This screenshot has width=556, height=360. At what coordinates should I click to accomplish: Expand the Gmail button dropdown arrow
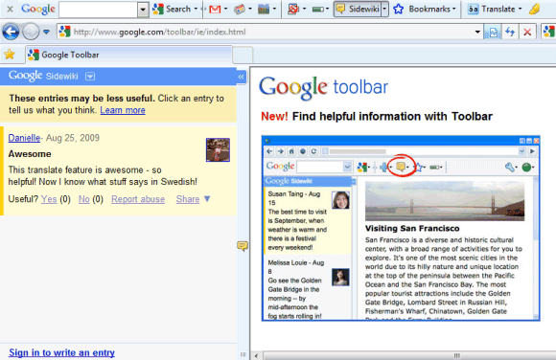click(225, 9)
